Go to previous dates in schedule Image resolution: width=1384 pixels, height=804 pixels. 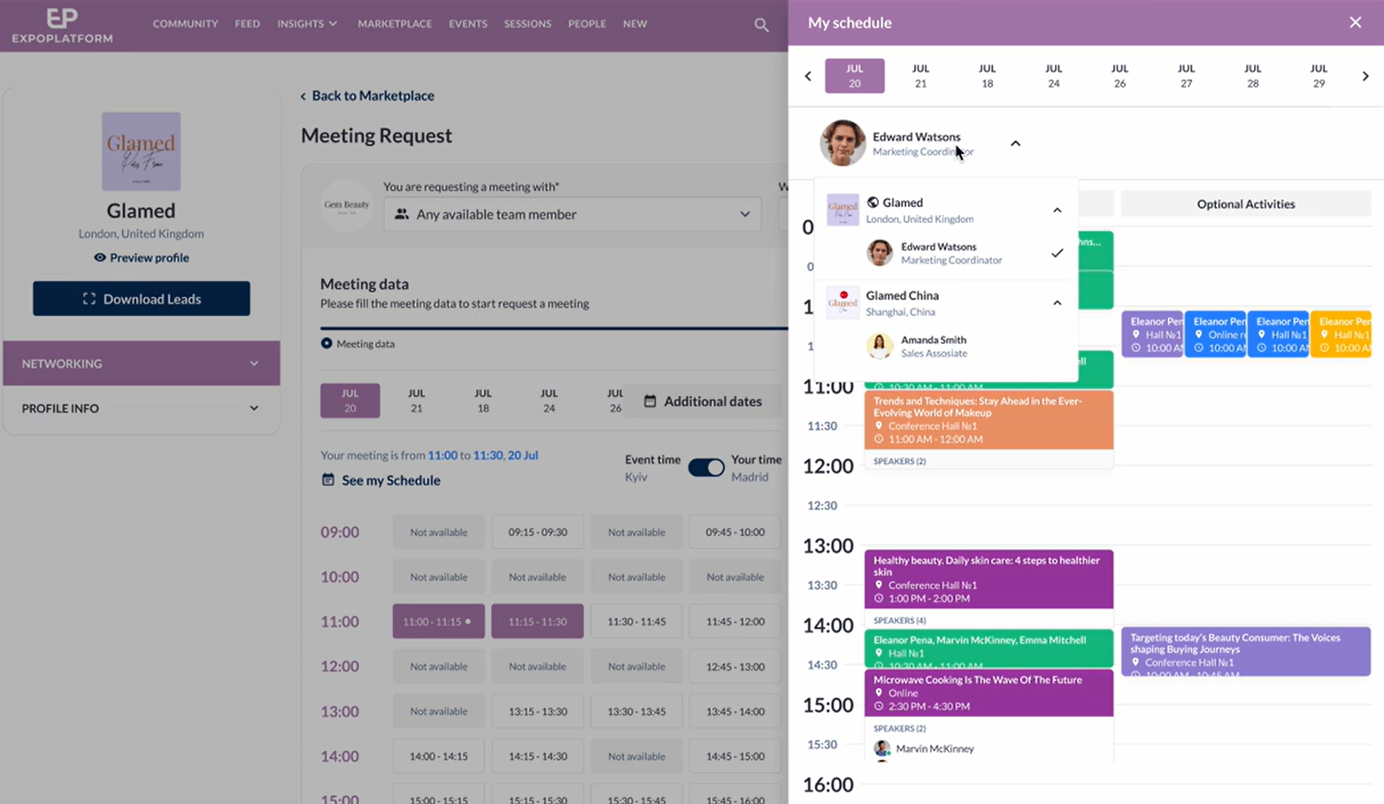tap(808, 76)
